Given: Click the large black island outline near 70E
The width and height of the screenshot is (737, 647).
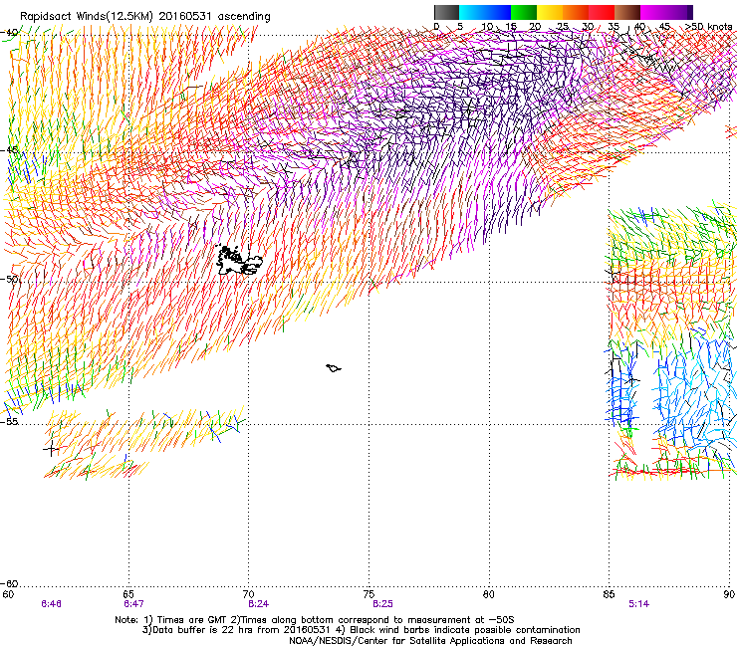Looking at the screenshot, I should click(238, 261).
